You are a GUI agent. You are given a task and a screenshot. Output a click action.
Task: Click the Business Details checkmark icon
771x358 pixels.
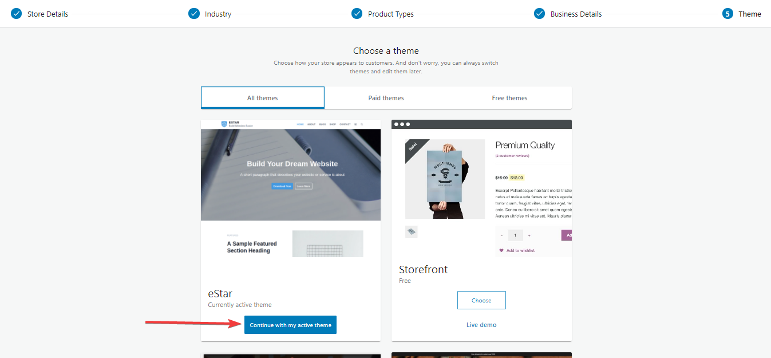coord(540,13)
